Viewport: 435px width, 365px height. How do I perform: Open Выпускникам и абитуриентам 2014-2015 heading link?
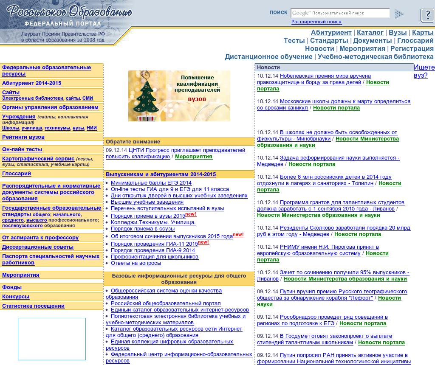[161, 174]
